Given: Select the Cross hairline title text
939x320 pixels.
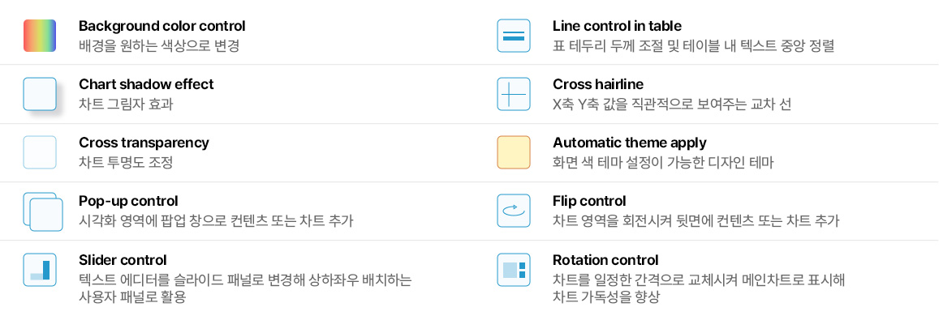Looking at the screenshot, I should coord(598,84).
